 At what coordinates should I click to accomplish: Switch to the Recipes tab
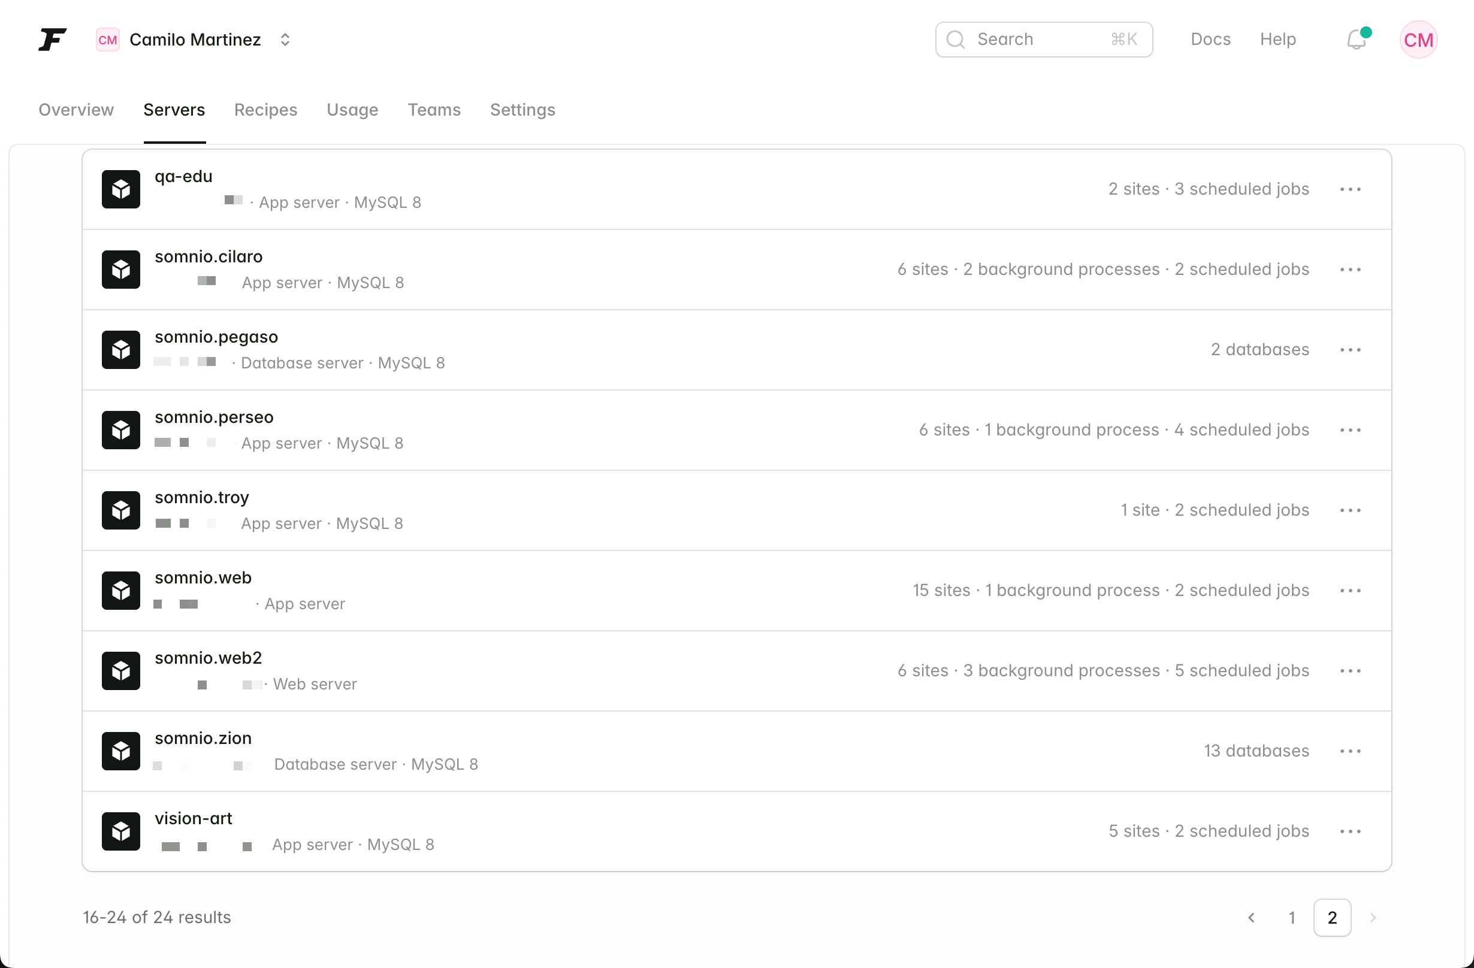265,110
